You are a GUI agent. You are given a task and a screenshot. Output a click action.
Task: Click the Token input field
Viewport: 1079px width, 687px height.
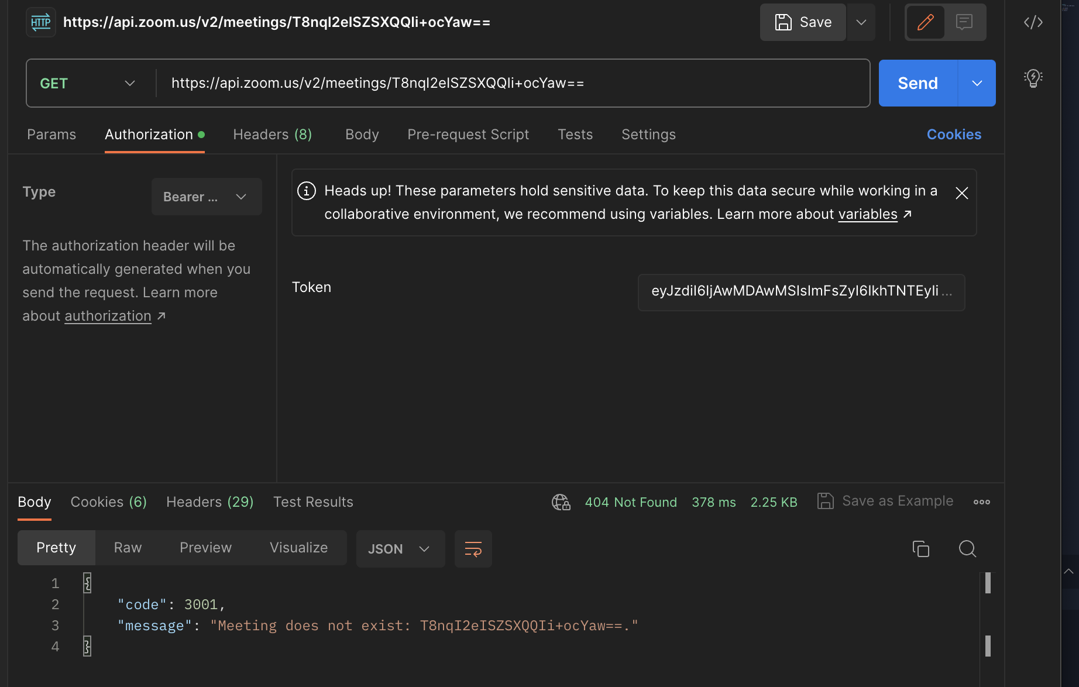click(x=801, y=292)
